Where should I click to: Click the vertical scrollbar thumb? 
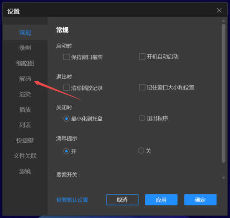coord(223,93)
